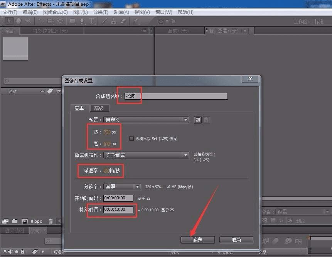Click the 取消 button

tap(236, 240)
